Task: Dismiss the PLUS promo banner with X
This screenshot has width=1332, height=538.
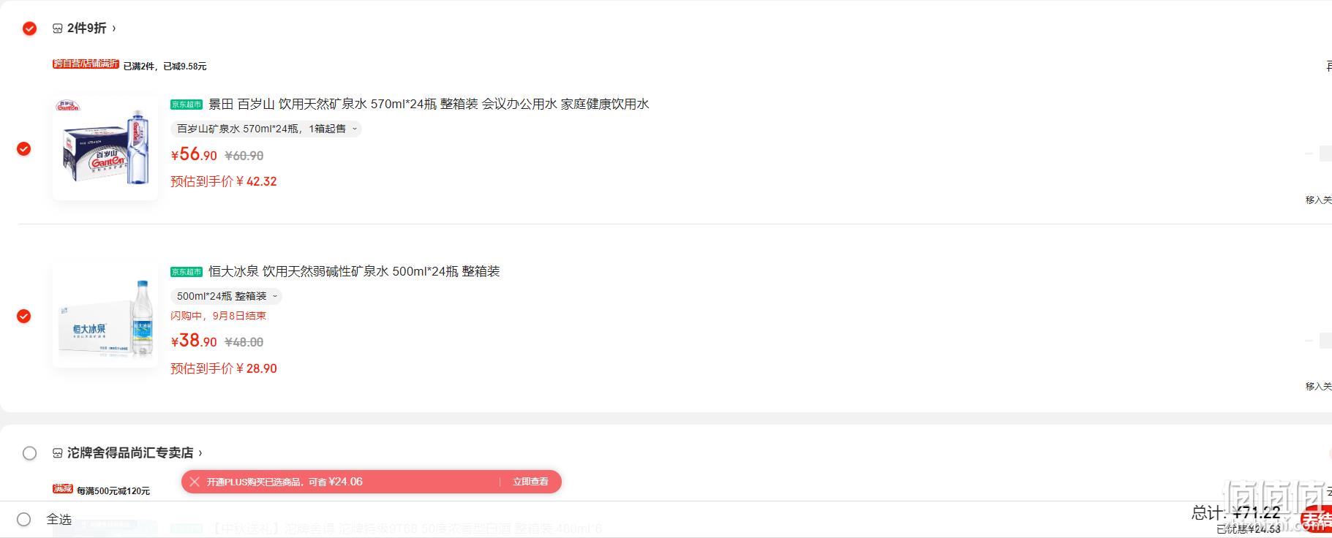Action: [194, 482]
